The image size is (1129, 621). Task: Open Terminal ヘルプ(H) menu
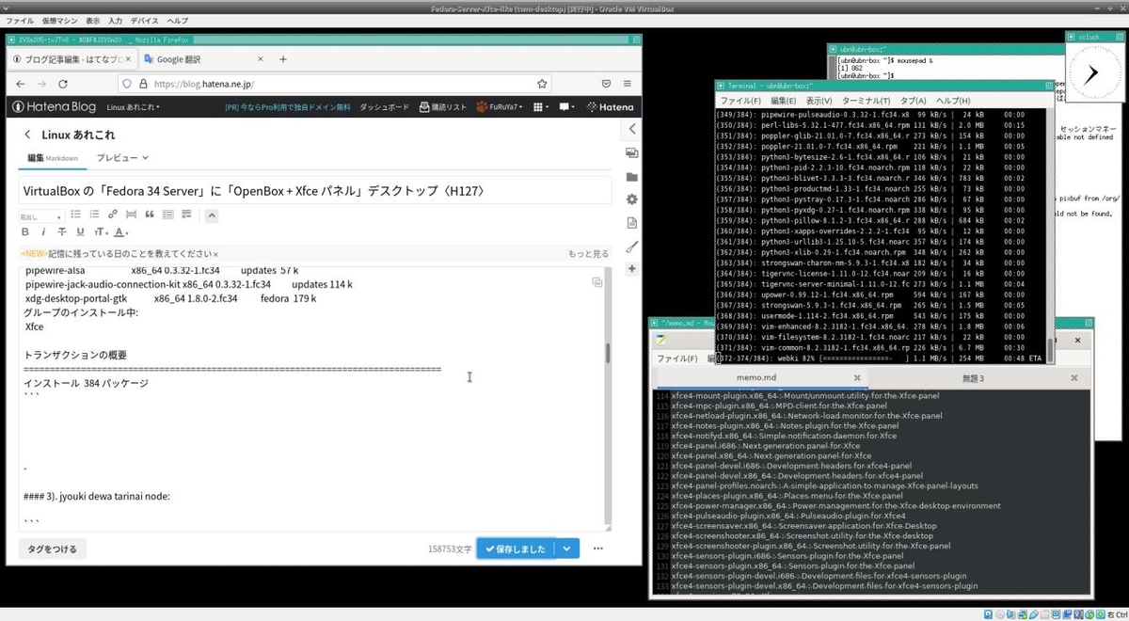(952, 101)
